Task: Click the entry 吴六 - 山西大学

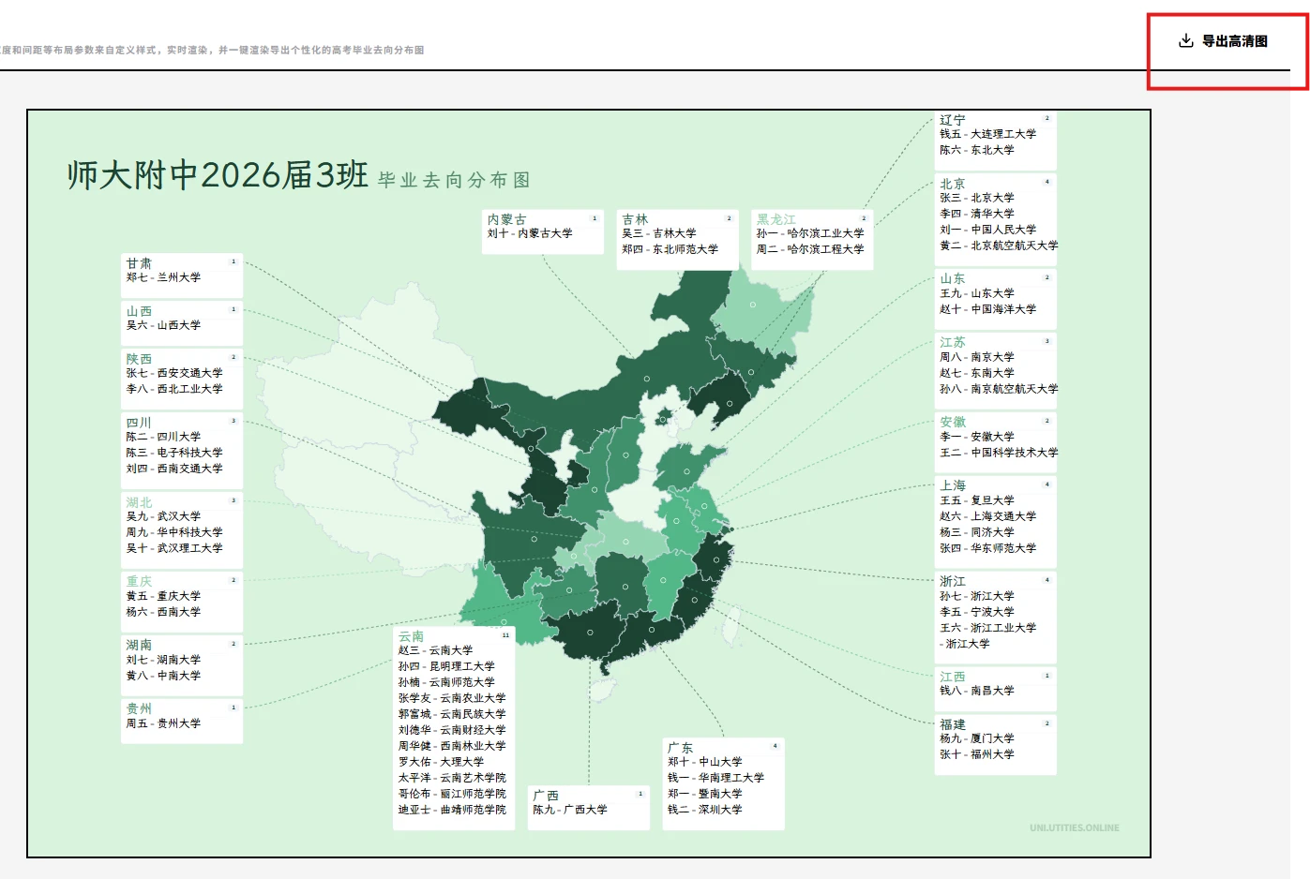Action: tap(163, 325)
